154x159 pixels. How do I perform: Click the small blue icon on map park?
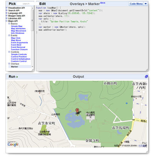pos(127,103)
